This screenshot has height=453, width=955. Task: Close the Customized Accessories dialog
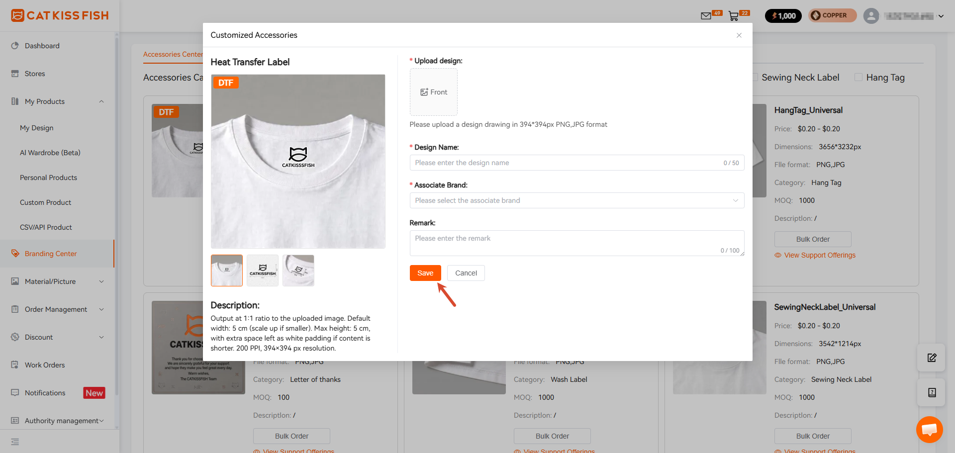[x=739, y=35]
